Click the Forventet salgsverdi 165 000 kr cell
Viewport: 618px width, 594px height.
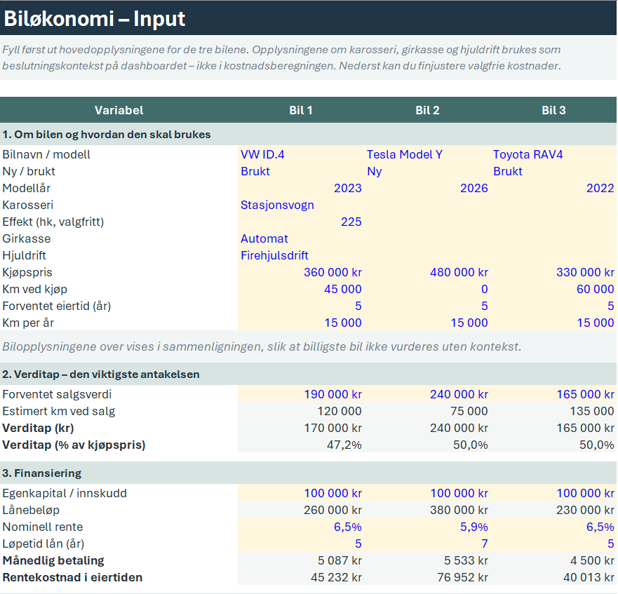click(x=553, y=394)
